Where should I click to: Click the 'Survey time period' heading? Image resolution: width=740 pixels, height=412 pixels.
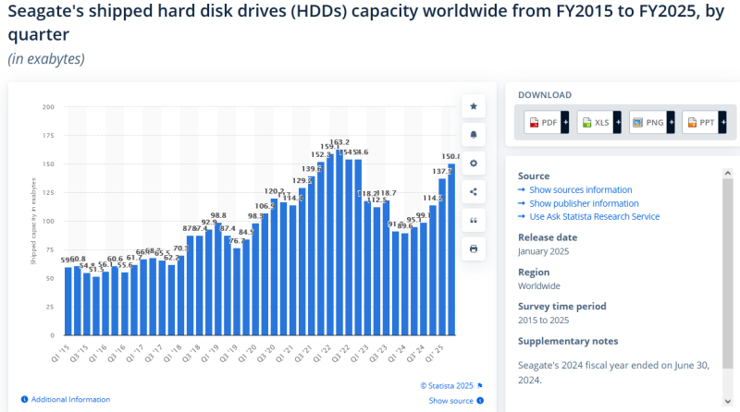point(562,307)
